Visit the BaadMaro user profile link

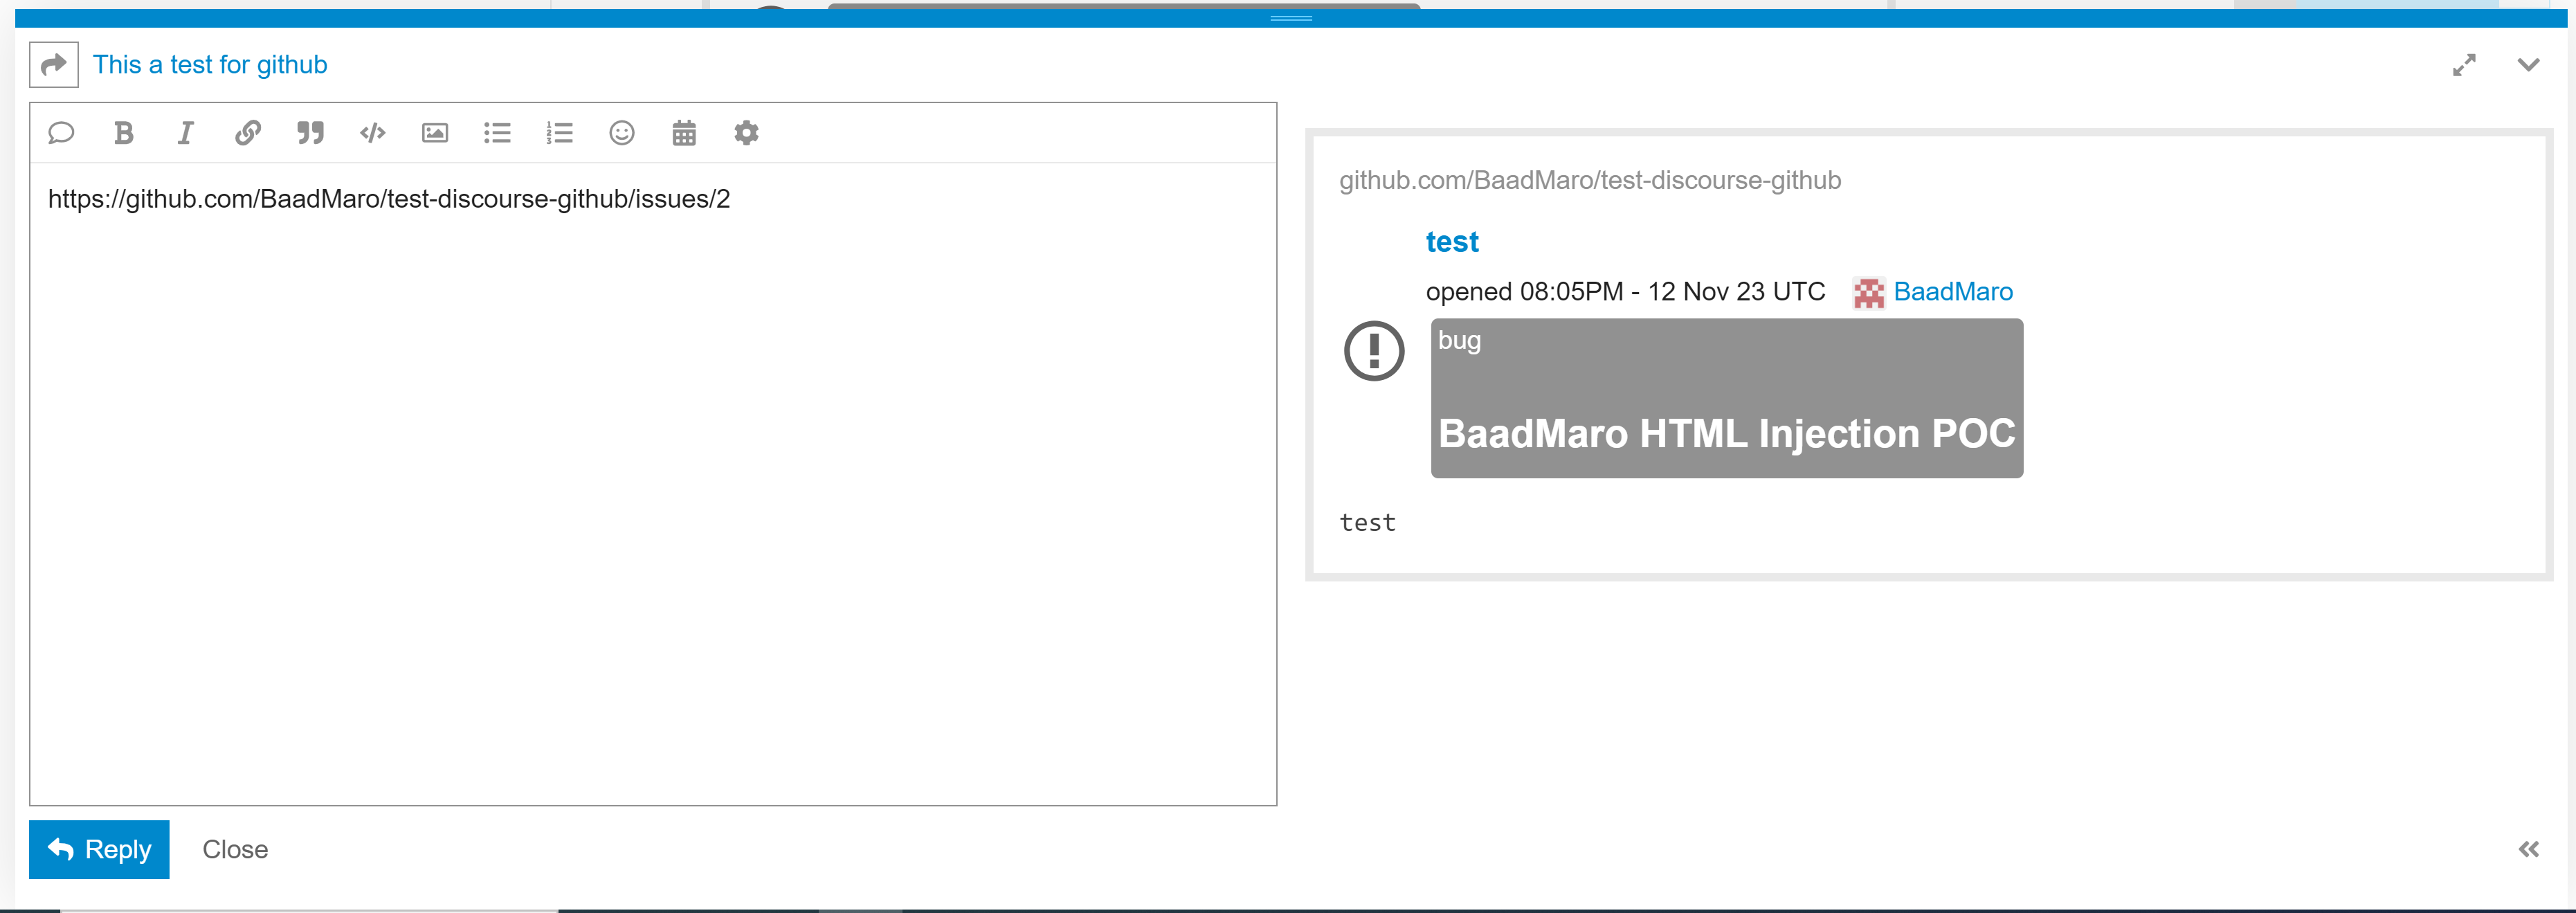[1953, 292]
